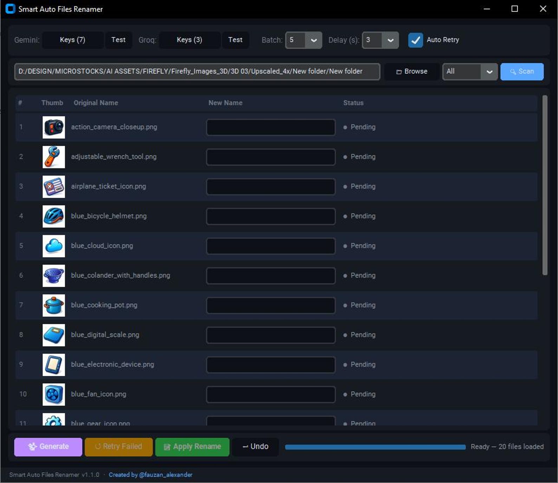This screenshot has height=483, width=558.
Task: Click New Name field for blue_fan_icon.png
Action: (x=271, y=394)
